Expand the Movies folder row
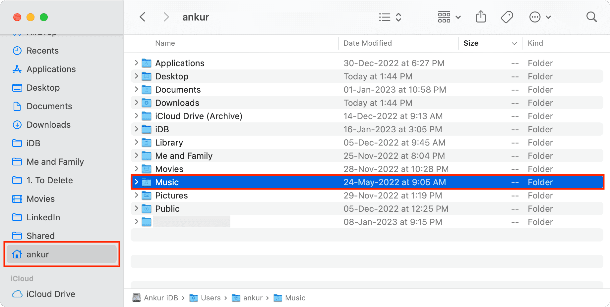Viewport: 610px width, 307px height. [x=136, y=169]
